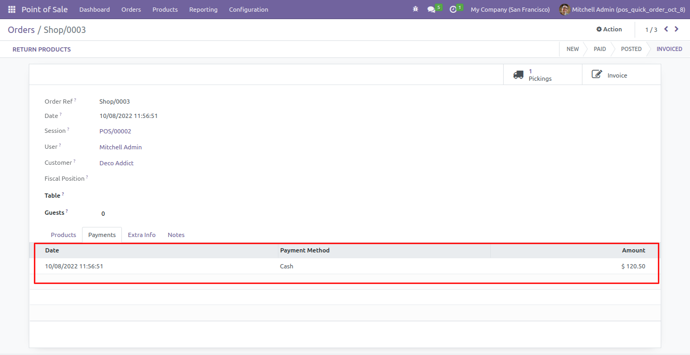Open user Mitchell Admin link
This screenshot has height=355, width=690.
click(120, 147)
